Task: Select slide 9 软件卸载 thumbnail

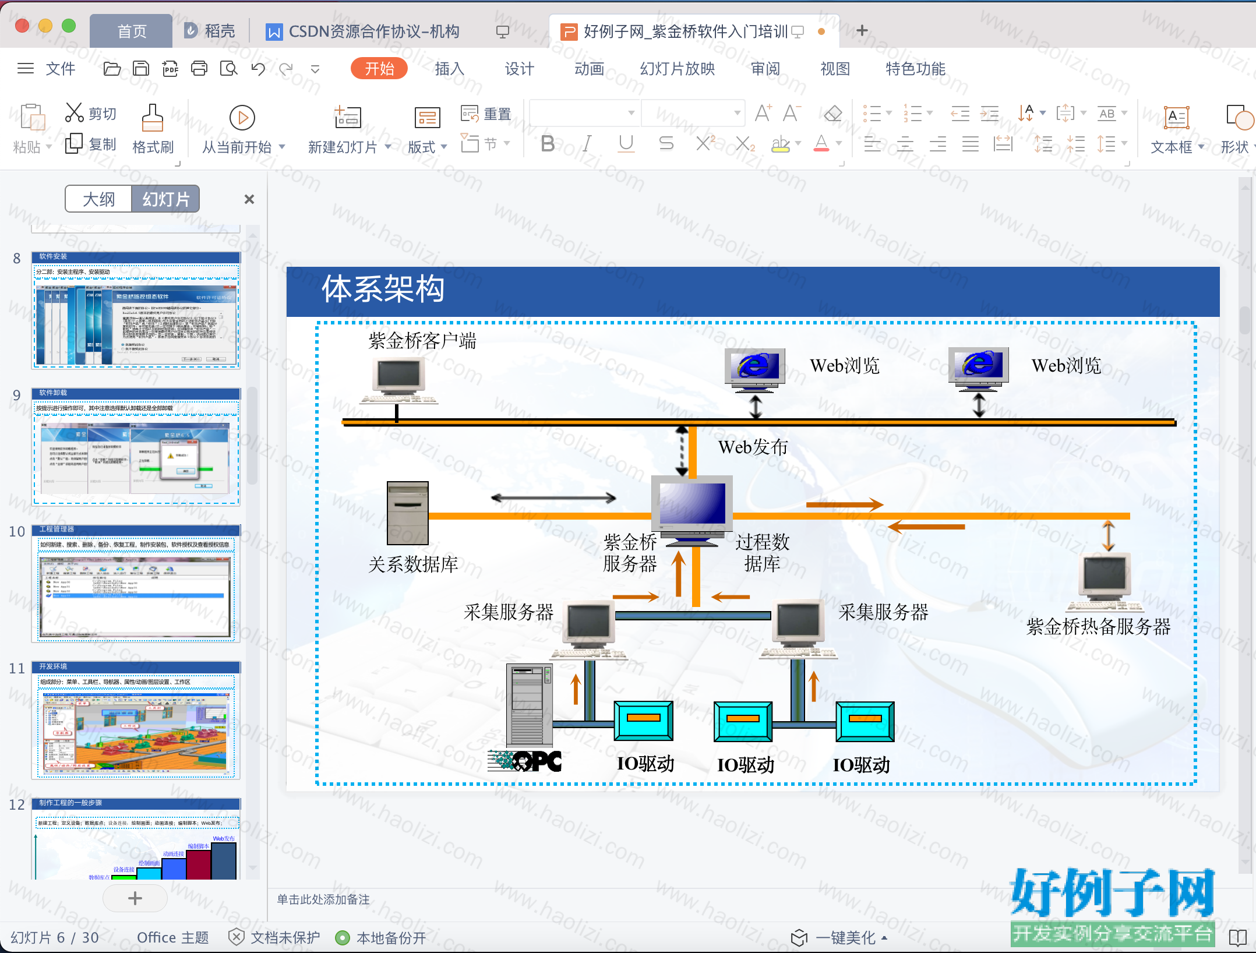Action: pyautogui.click(x=136, y=446)
